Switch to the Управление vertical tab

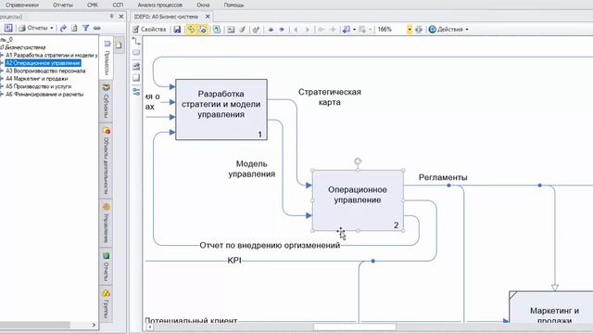click(x=107, y=224)
